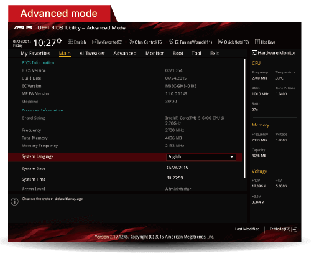Click the Stepping label
314x256 pixels.
click(x=30, y=102)
